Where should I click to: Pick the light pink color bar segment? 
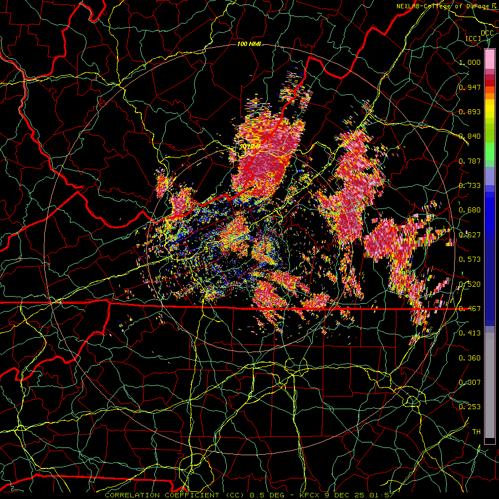click(490, 59)
